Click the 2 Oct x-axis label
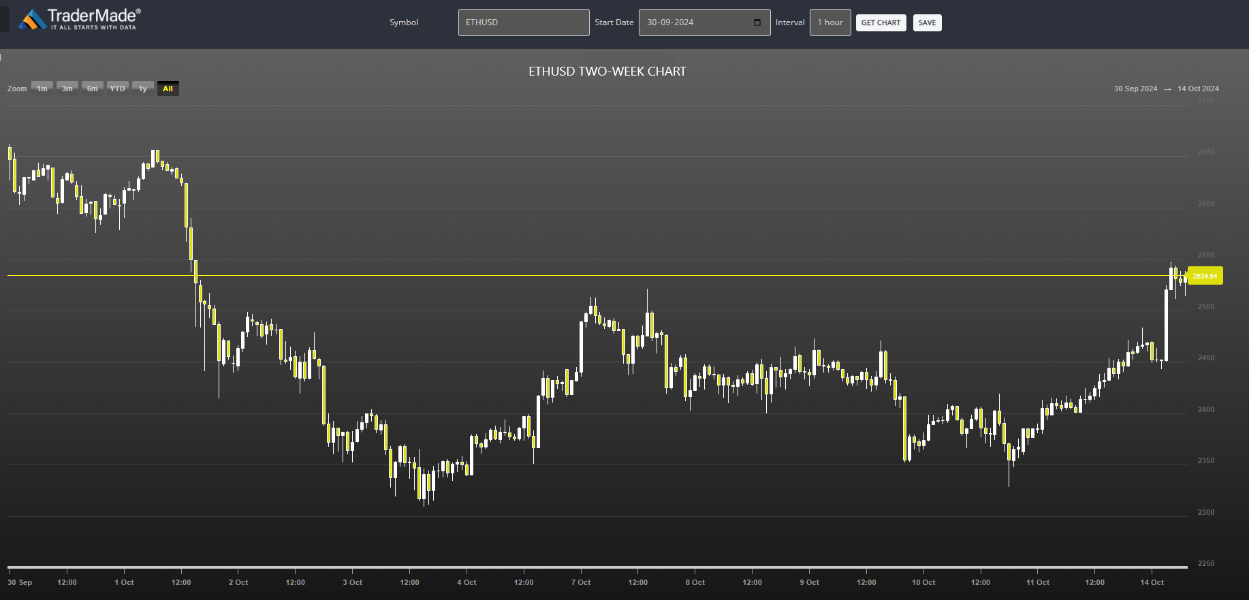1249x600 pixels. click(x=238, y=582)
